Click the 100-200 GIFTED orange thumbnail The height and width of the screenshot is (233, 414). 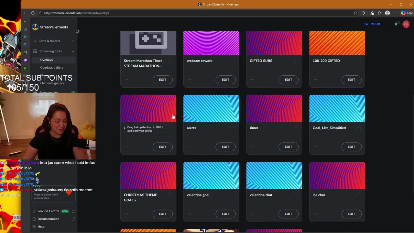point(337,43)
